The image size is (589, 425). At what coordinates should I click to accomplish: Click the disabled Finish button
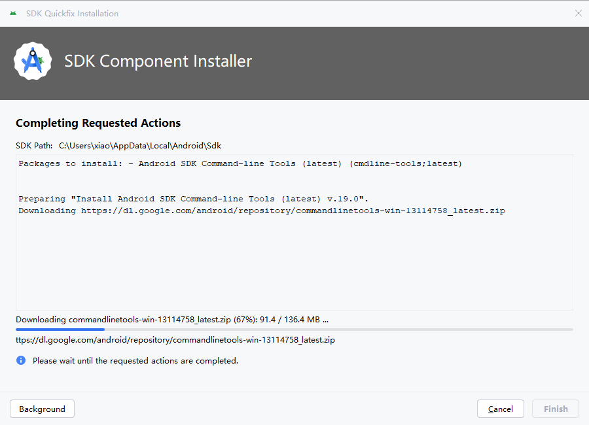(x=556, y=409)
